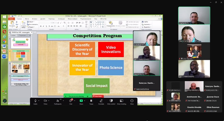The height and width of the screenshot is (121, 224).
Task: Click red Video Innovations box
Action: (111, 49)
